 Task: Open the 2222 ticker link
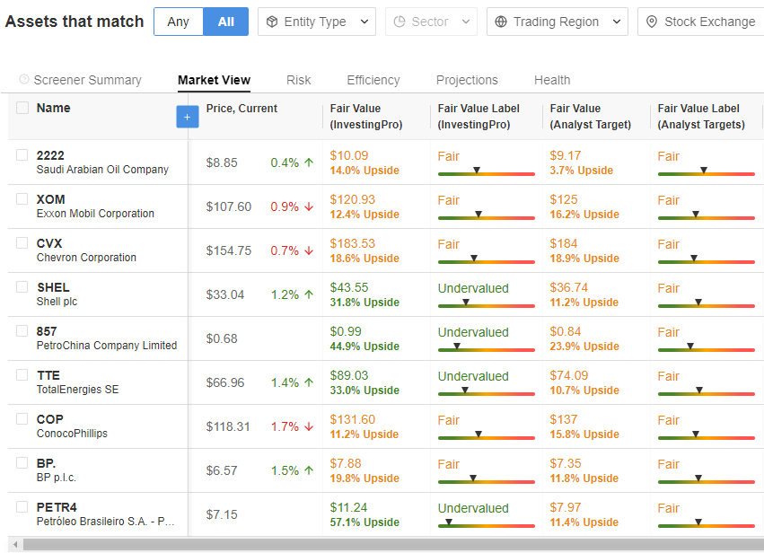coord(50,155)
